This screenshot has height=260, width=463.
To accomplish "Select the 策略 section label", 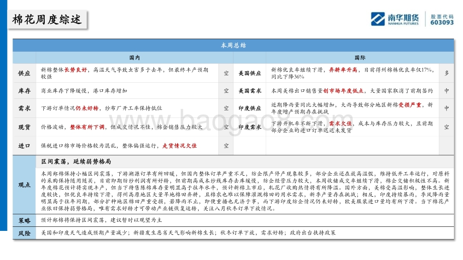I will (24, 220).
